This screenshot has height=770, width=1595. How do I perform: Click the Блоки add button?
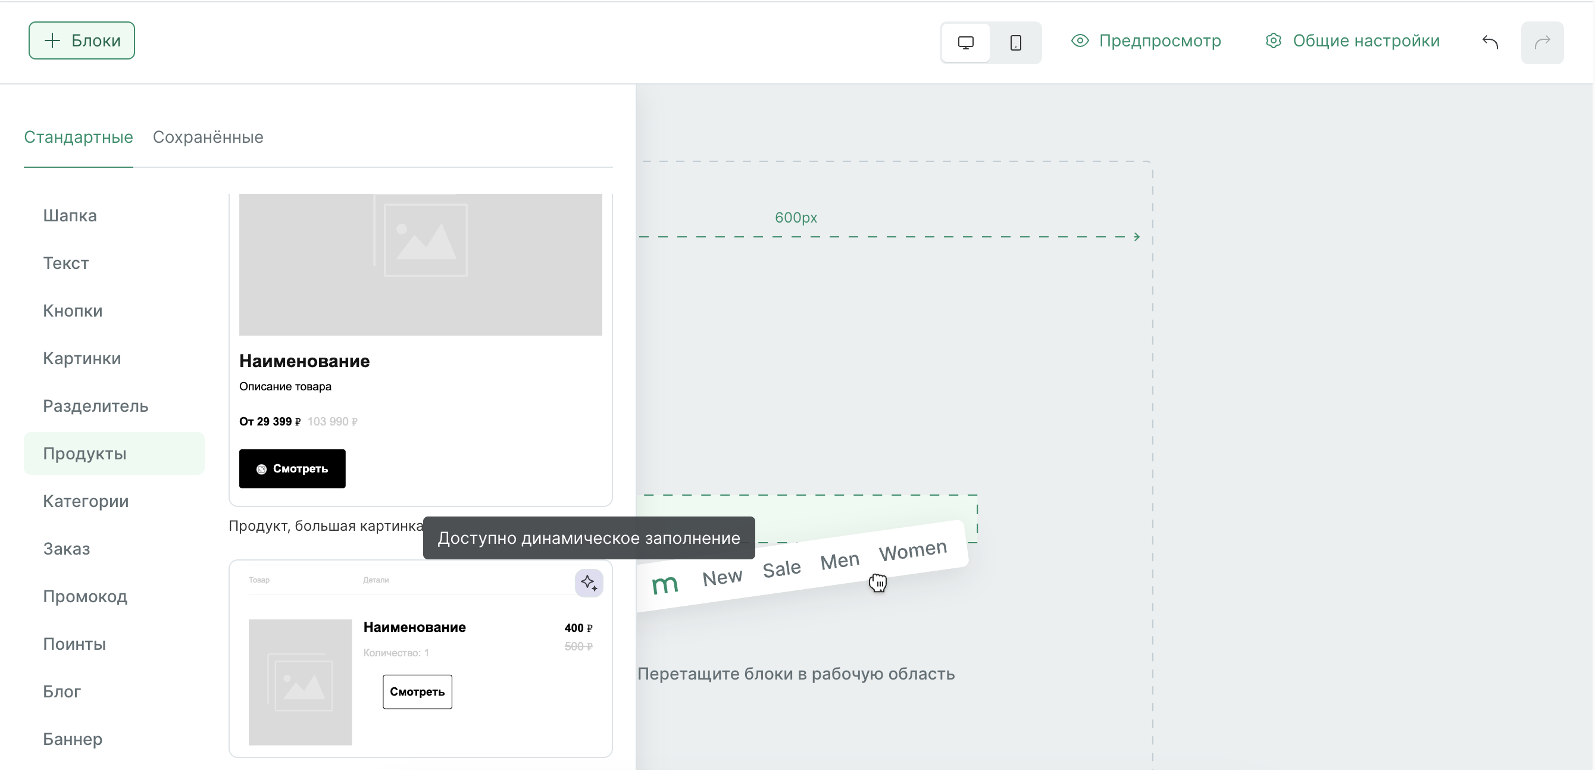[82, 41]
